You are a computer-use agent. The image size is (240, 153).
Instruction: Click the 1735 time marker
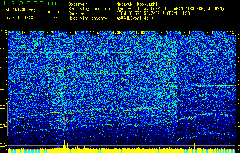click(117, 33)
